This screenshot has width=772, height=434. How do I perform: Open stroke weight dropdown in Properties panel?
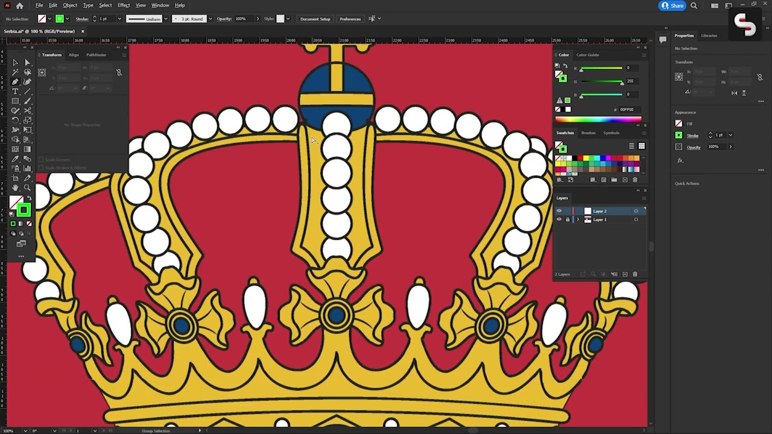tap(730, 135)
